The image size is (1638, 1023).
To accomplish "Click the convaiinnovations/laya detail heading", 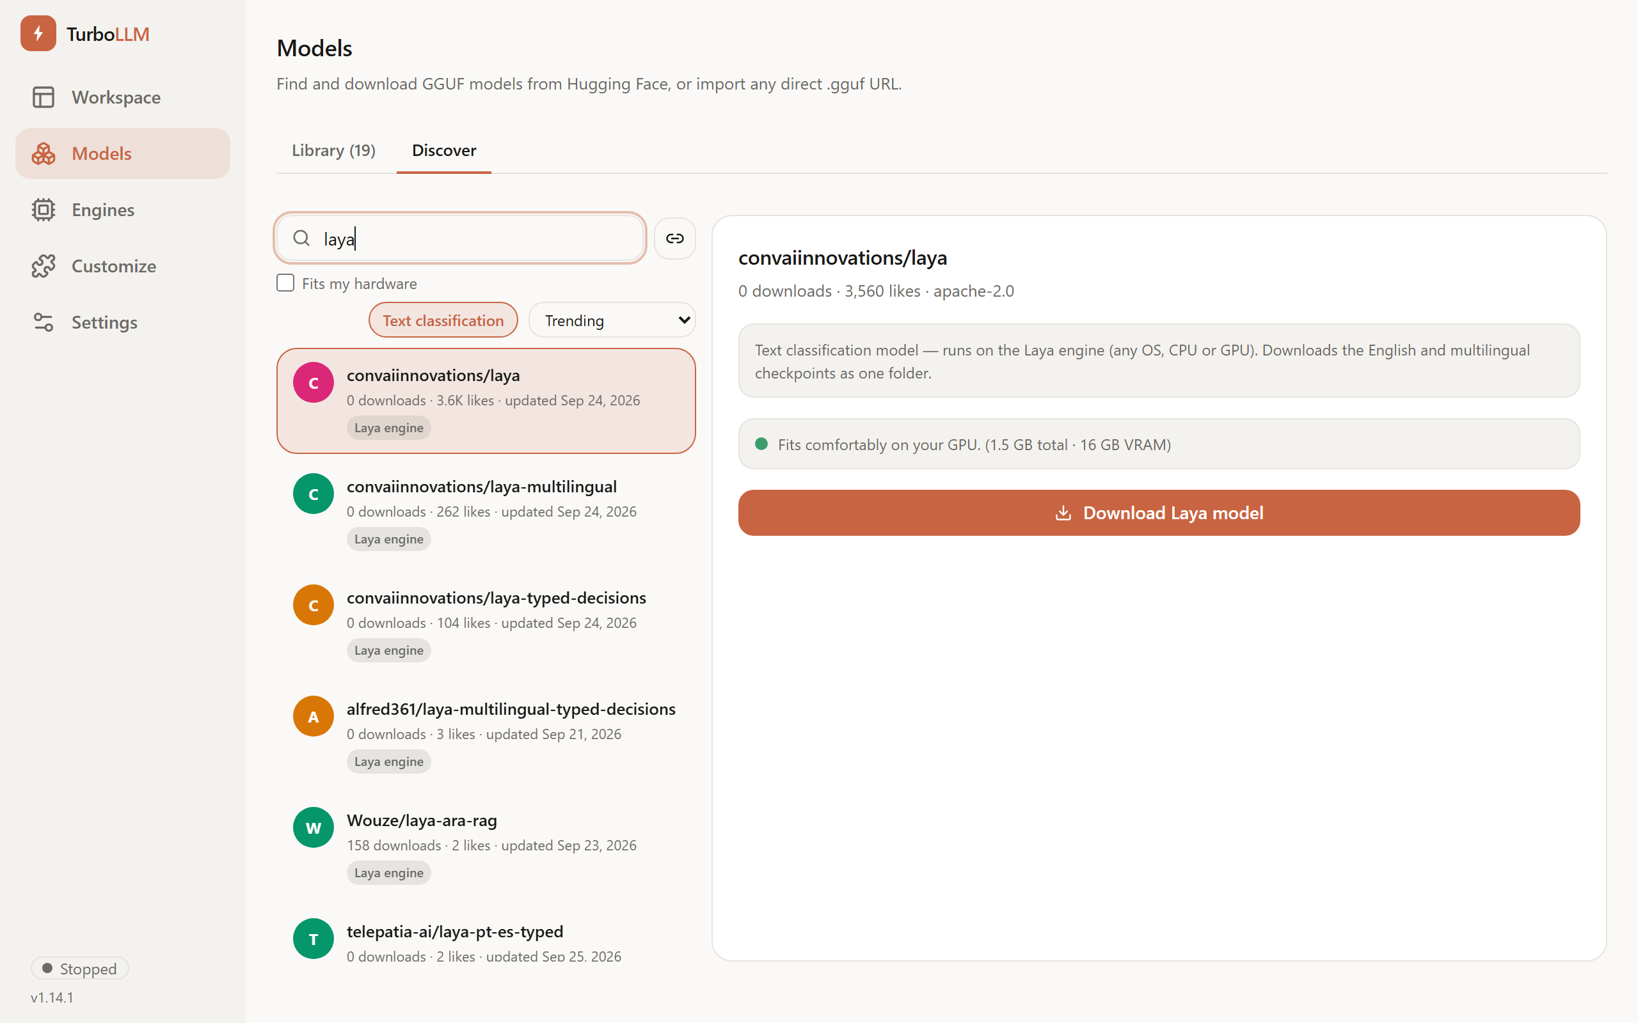I will click(x=843, y=258).
